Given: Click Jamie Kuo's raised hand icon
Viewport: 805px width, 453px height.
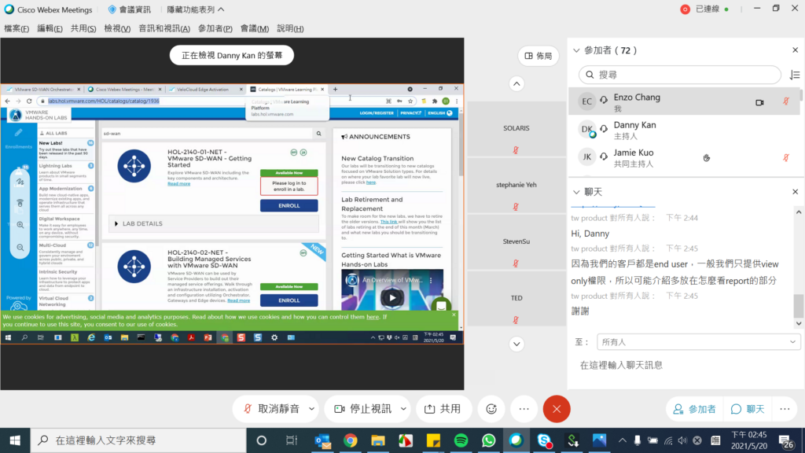Looking at the screenshot, I should [x=707, y=157].
